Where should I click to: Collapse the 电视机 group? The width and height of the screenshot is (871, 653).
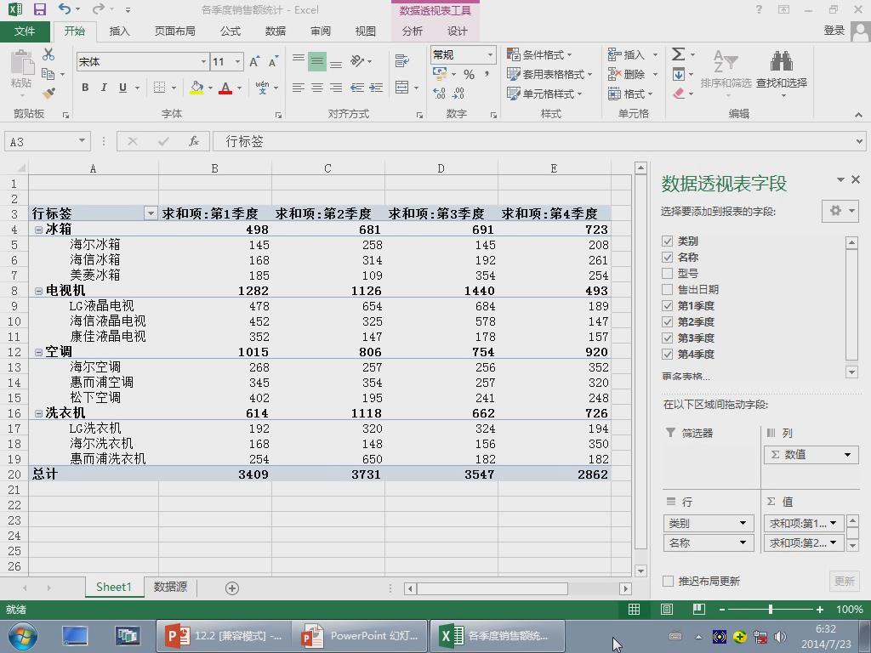point(38,291)
